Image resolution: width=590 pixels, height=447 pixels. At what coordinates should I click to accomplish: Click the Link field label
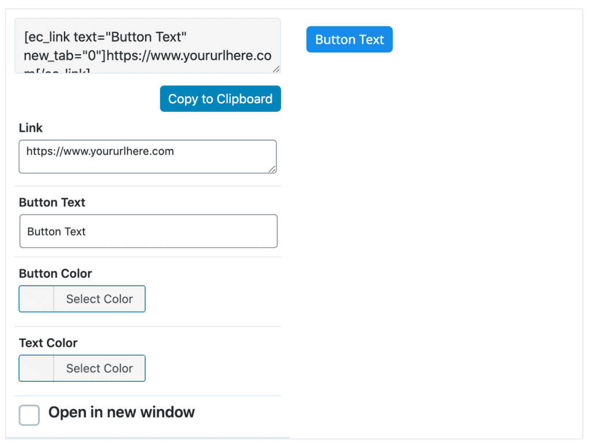31,128
